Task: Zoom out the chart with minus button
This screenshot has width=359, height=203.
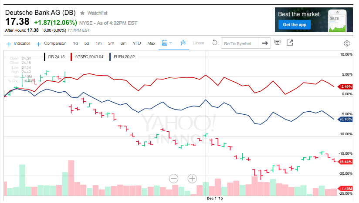Action: click(x=173, y=178)
